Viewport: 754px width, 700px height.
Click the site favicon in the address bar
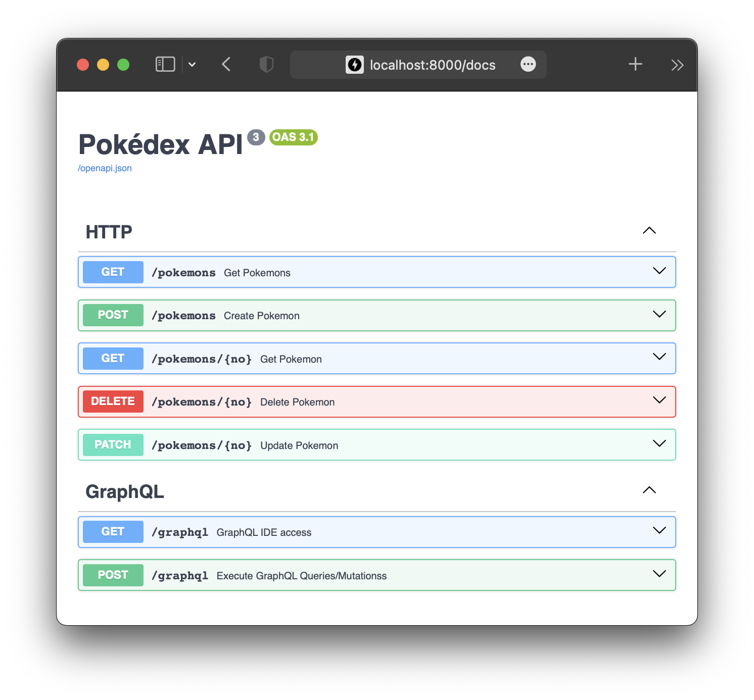pyautogui.click(x=355, y=64)
